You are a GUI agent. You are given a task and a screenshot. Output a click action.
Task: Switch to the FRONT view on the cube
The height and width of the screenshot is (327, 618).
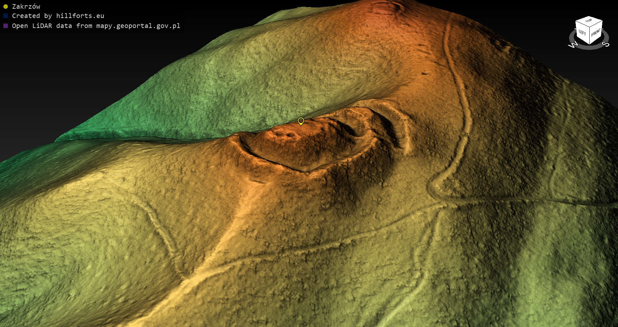pyautogui.click(x=596, y=32)
